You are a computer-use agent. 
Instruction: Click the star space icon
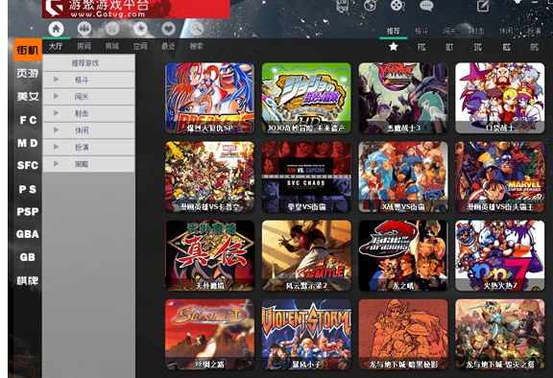(140, 29)
